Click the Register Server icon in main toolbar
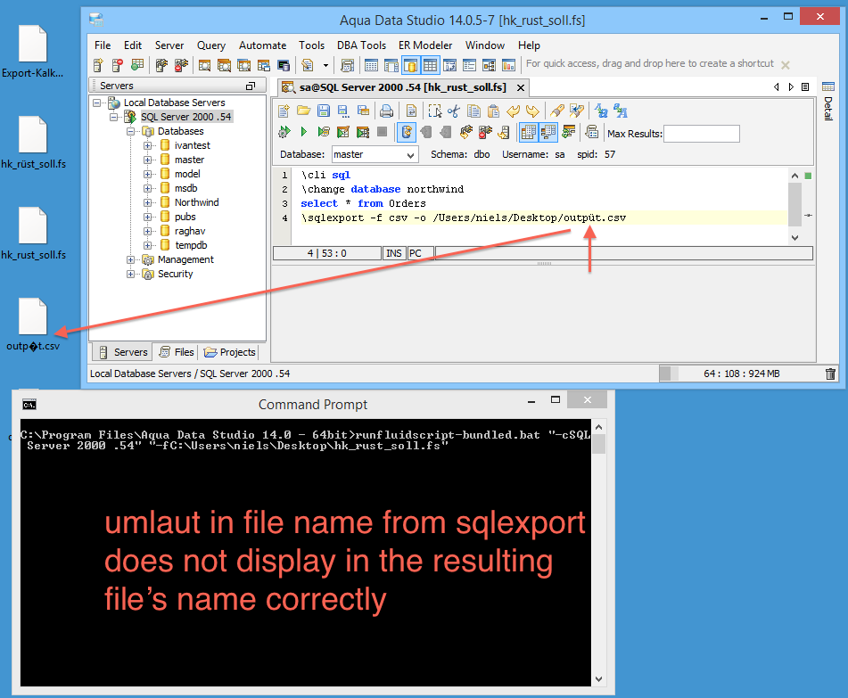The width and height of the screenshot is (848, 698). pyautogui.click(x=98, y=65)
